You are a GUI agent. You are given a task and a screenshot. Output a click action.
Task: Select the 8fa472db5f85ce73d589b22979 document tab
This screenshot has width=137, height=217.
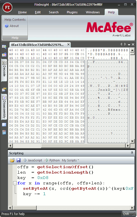(x=38, y=45)
